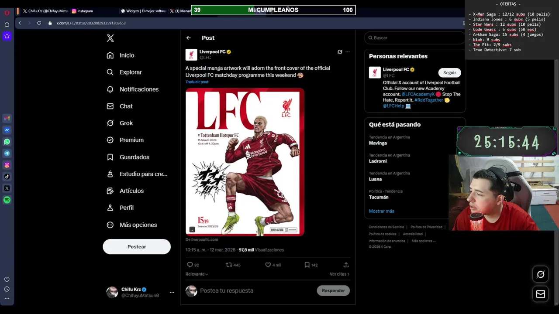Image resolution: width=559 pixels, height=314 pixels.
Task: Open Política de Privacidad link
Action: [426, 227]
